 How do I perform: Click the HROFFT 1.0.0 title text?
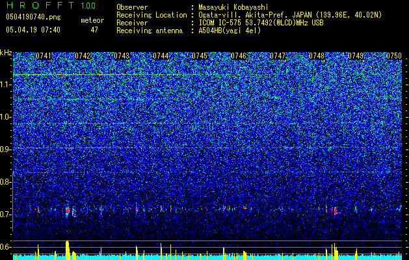pos(51,5)
